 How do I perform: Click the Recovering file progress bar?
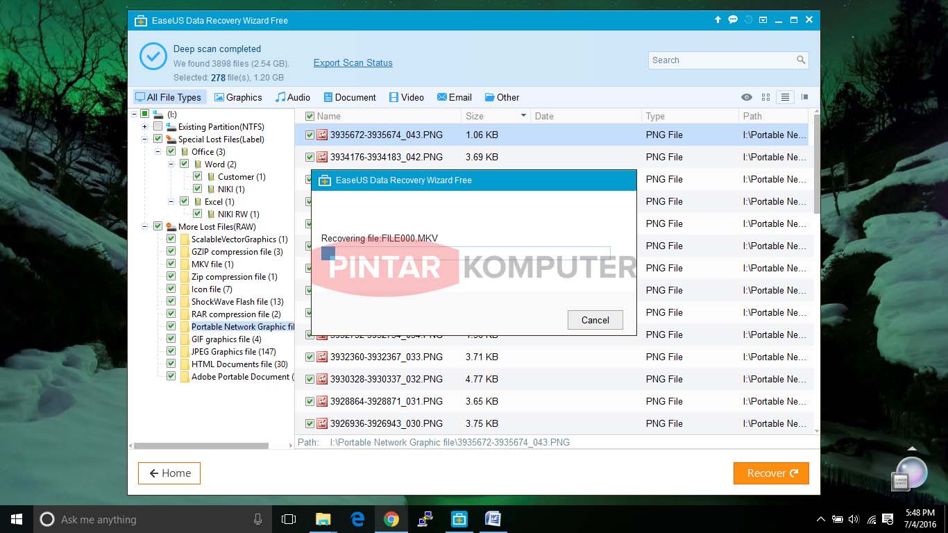click(x=466, y=253)
